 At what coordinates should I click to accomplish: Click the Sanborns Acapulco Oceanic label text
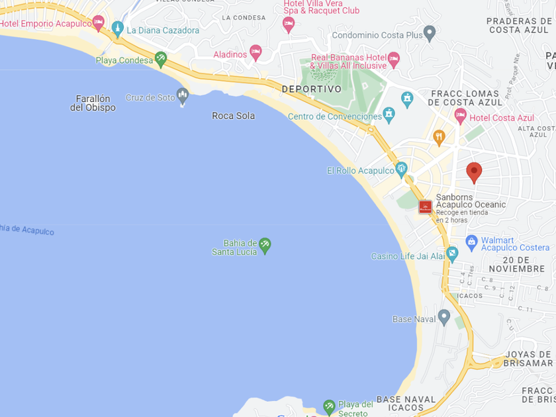[x=471, y=201]
